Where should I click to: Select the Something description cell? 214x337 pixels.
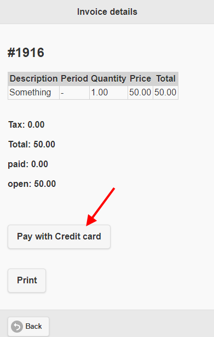[34, 93]
